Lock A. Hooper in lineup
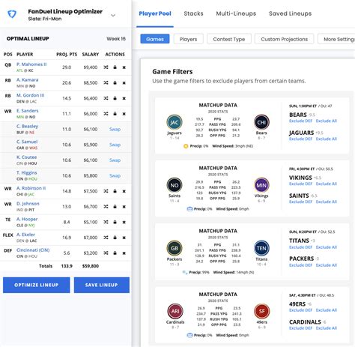Image resolution: width=355 pixels, height=347 pixels. click(x=115, y=222)
